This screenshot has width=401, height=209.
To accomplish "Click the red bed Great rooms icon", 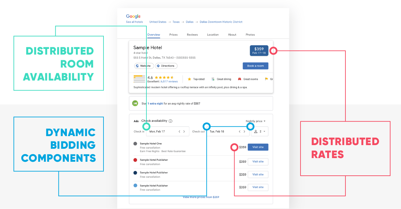I will [239, 79].
